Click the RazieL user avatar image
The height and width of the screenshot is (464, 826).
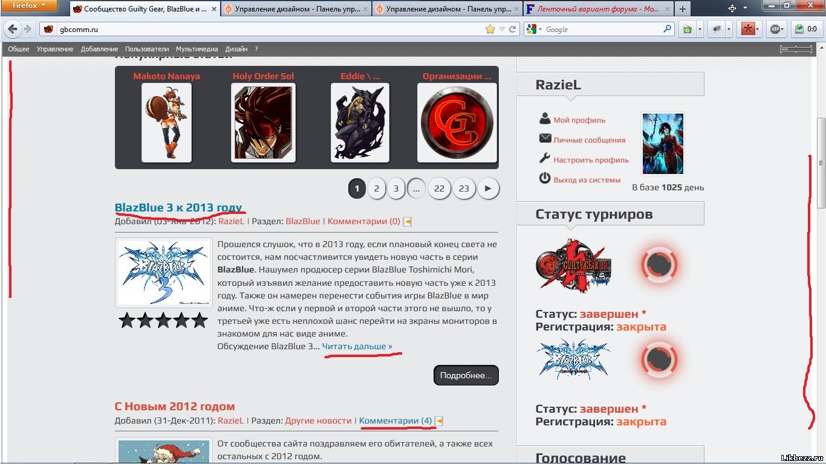(663, 143)
